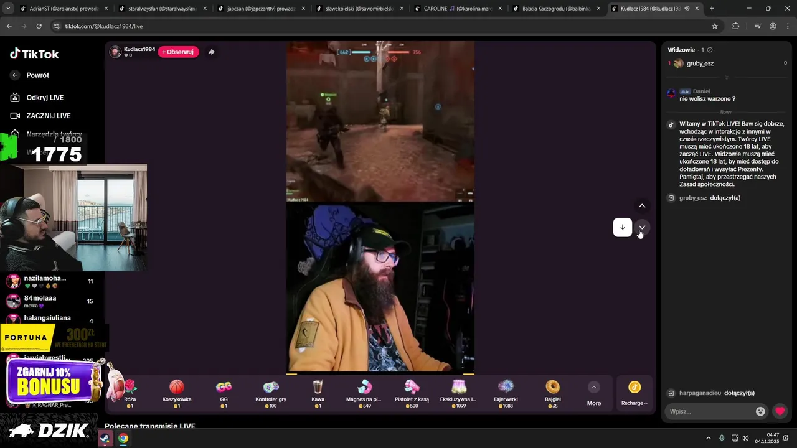Send the Magnes na pi... gift

[364, 394]
